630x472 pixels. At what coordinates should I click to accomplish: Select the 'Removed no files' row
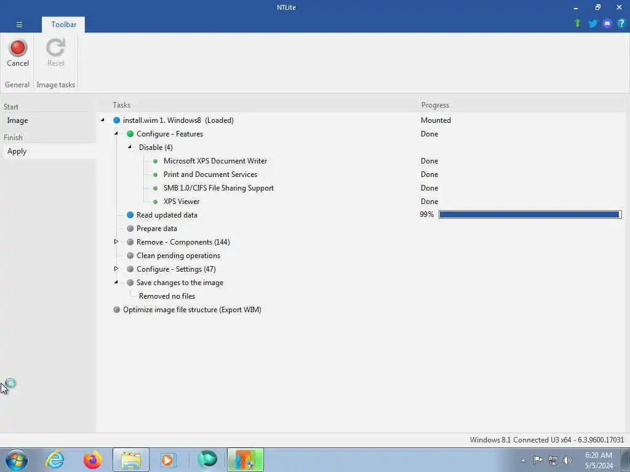click(x=167, y=296)
